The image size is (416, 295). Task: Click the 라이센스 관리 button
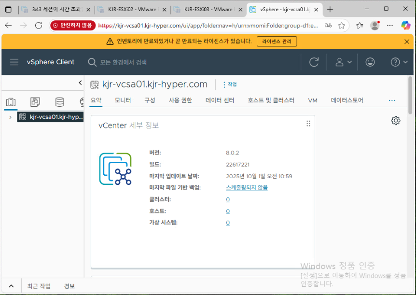[x=277, y=42]
